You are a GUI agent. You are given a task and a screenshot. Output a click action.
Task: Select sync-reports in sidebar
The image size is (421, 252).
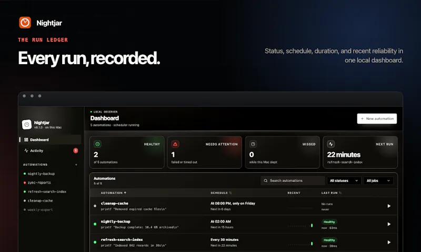click(x=37, y=183)
